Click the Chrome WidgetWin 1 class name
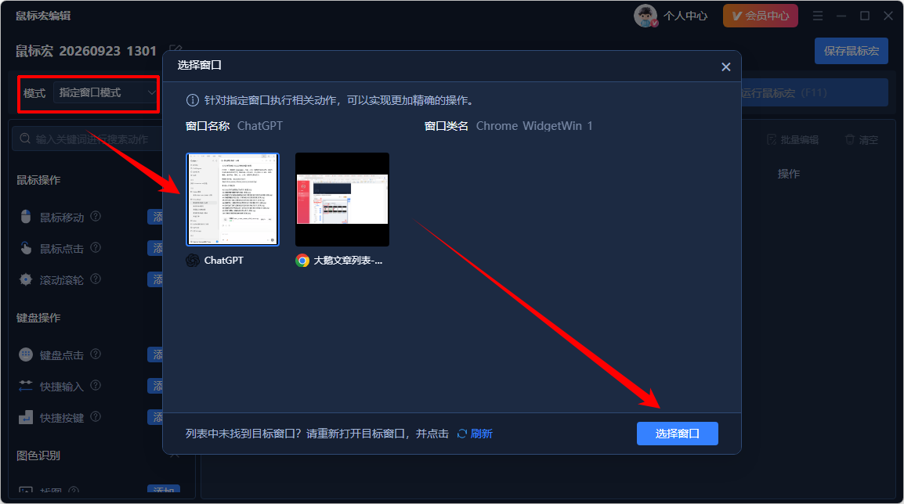Image resolution: width=904 pixels, height=504 pixels. click(x=534, y=126)
